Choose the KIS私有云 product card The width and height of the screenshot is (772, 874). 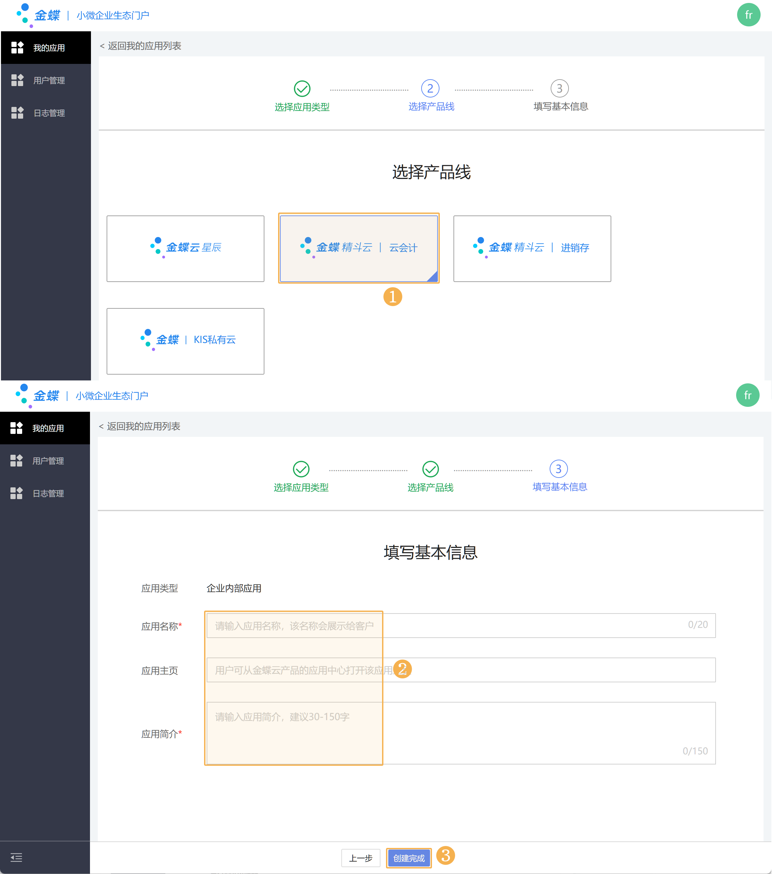pos(185,341)
